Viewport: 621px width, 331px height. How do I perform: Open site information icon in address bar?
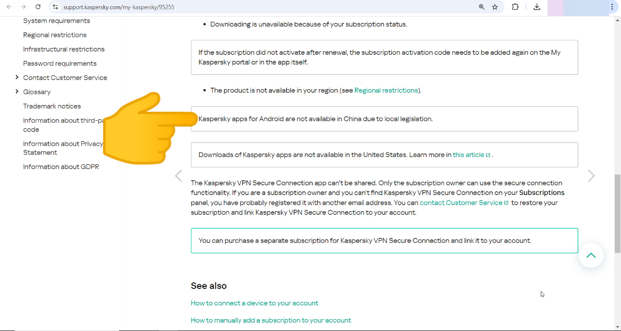tap(55, 7)
